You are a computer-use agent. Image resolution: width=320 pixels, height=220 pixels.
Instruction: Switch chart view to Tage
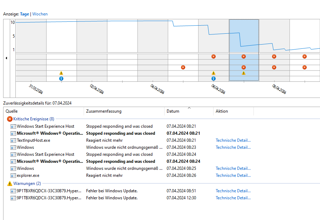point(25,14)
